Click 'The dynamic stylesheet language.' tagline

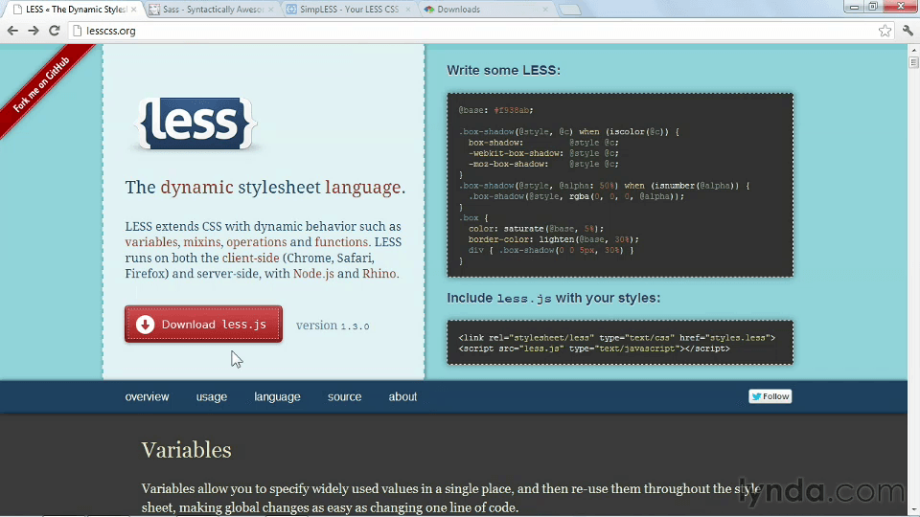pos(265,187)
